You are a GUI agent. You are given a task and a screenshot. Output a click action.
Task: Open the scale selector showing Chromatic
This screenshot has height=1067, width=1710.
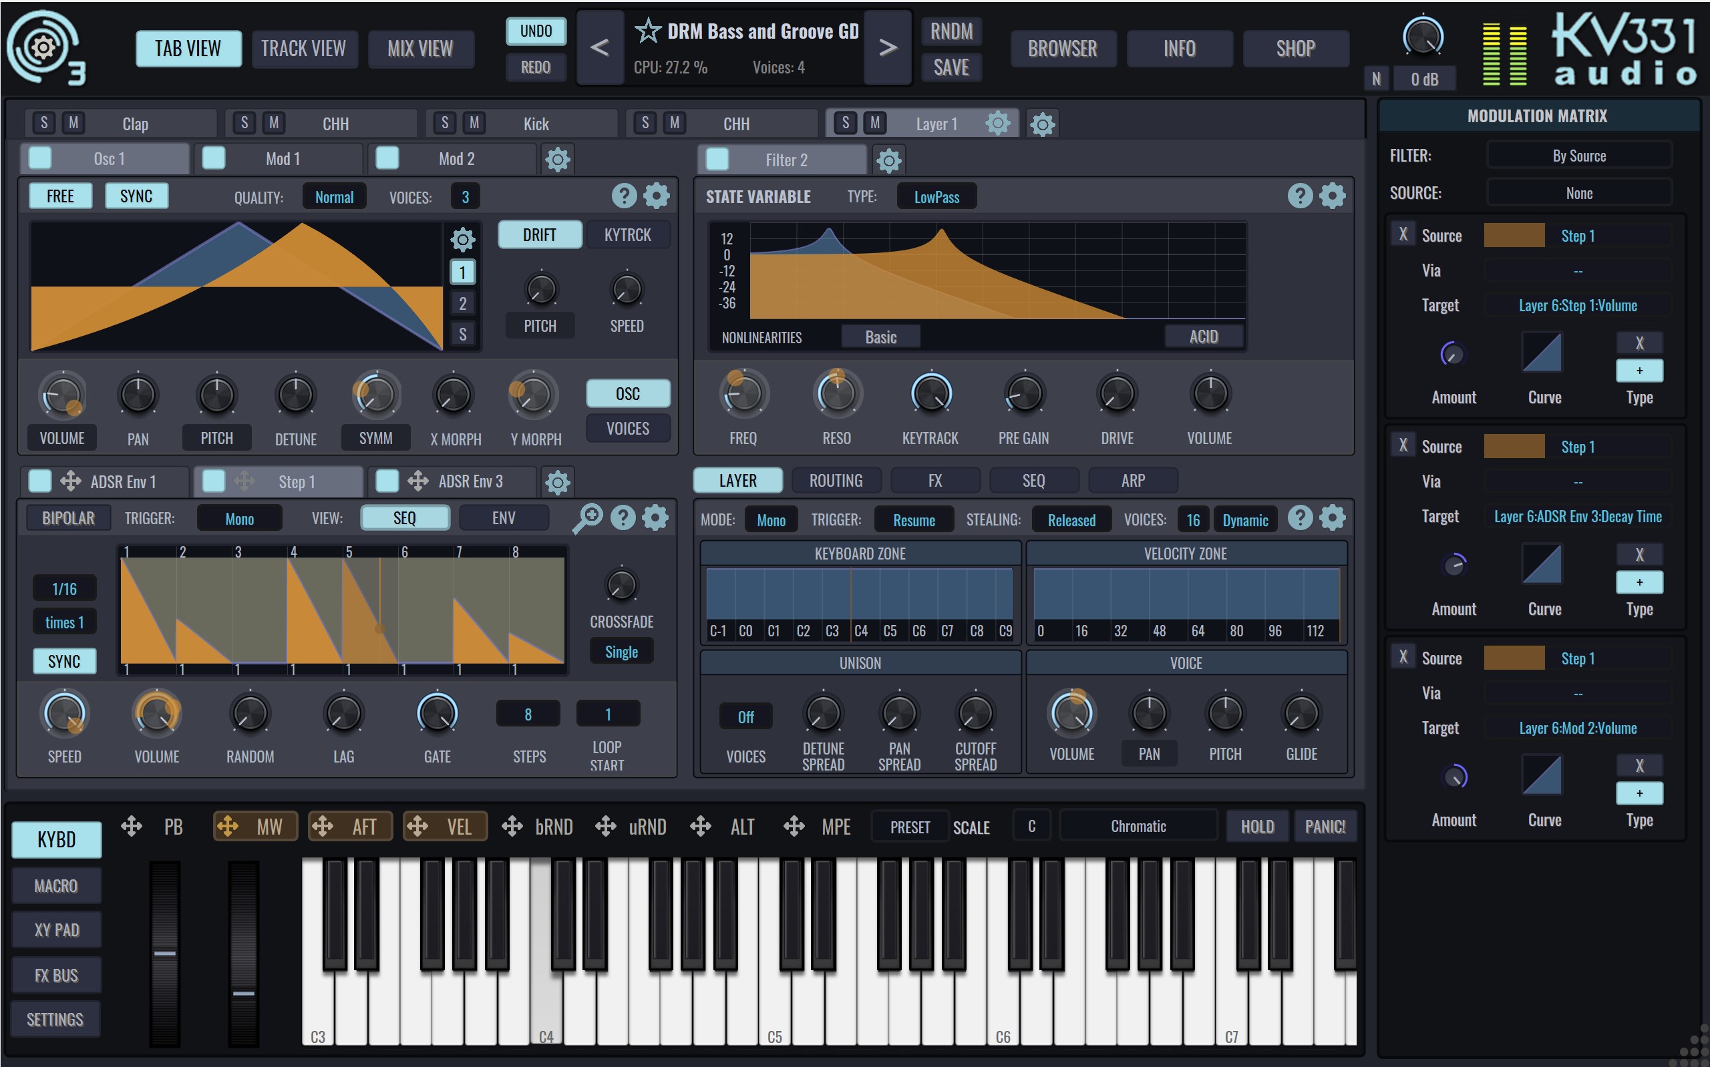click(1138, 826)
